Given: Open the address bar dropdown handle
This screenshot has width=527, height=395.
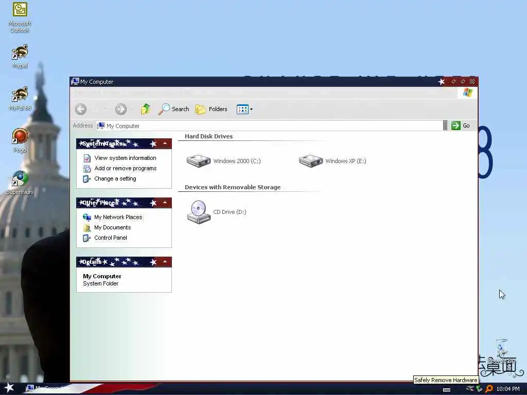Looking at the screenshot, I should (445, 125).
